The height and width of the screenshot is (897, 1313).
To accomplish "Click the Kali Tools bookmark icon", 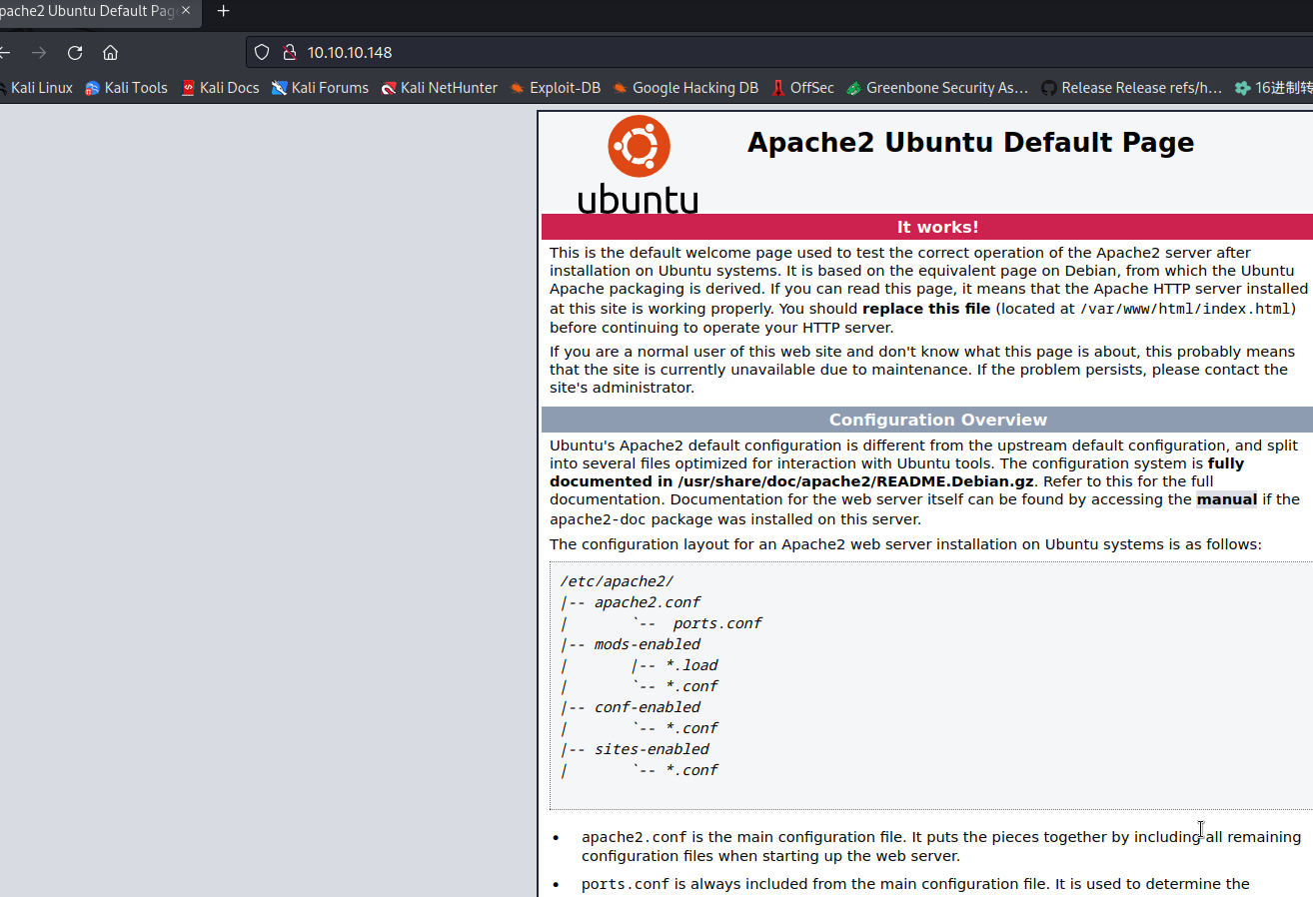I will click(x=93, y=88).
